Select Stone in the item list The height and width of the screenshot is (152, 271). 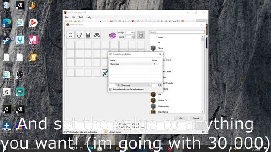click(160, 48)
